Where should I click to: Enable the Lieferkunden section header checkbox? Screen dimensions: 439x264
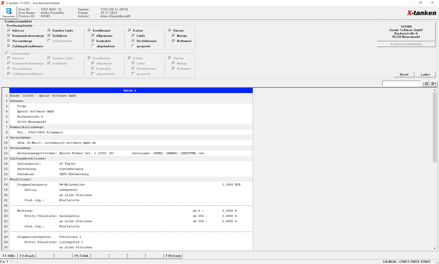point(7,53)
